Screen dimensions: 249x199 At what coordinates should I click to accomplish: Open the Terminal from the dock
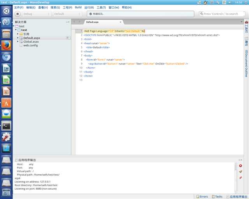pyautogui.click(x=6, y=126)
